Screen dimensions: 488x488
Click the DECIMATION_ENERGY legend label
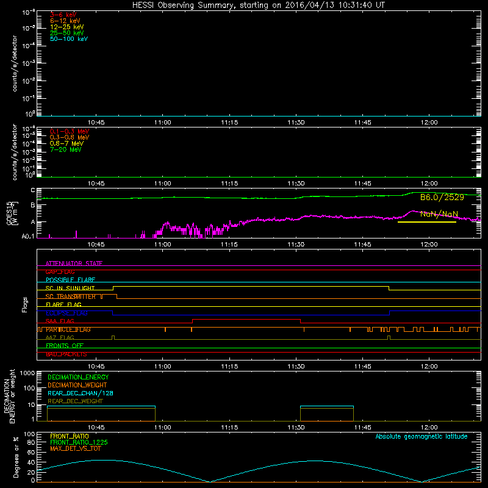pyautogui.click(x=78, y=377)
